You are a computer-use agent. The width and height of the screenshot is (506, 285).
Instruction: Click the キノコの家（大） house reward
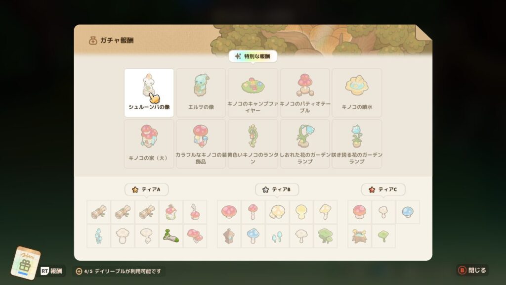coord(149,144)
